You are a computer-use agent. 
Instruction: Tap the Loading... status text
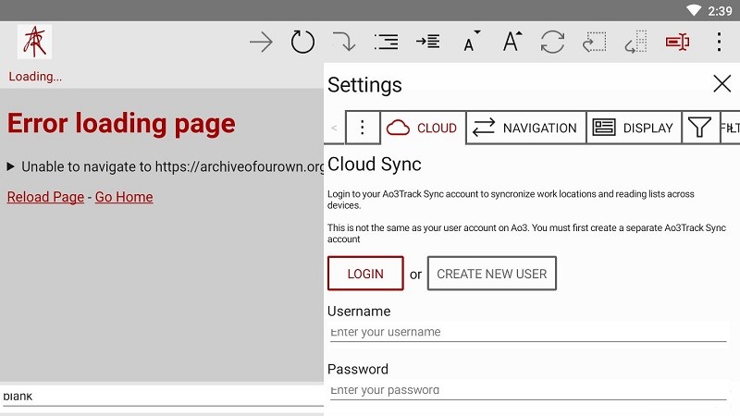[35, 77]
